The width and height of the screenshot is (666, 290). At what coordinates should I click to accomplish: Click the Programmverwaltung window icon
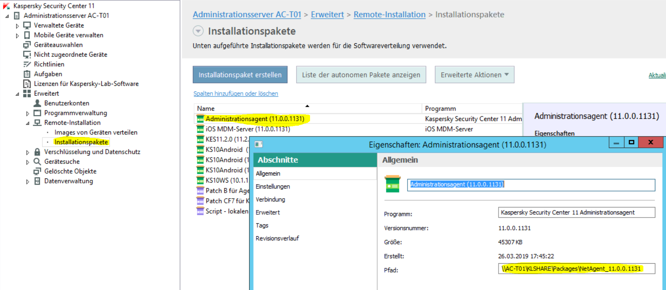point(37,113)
